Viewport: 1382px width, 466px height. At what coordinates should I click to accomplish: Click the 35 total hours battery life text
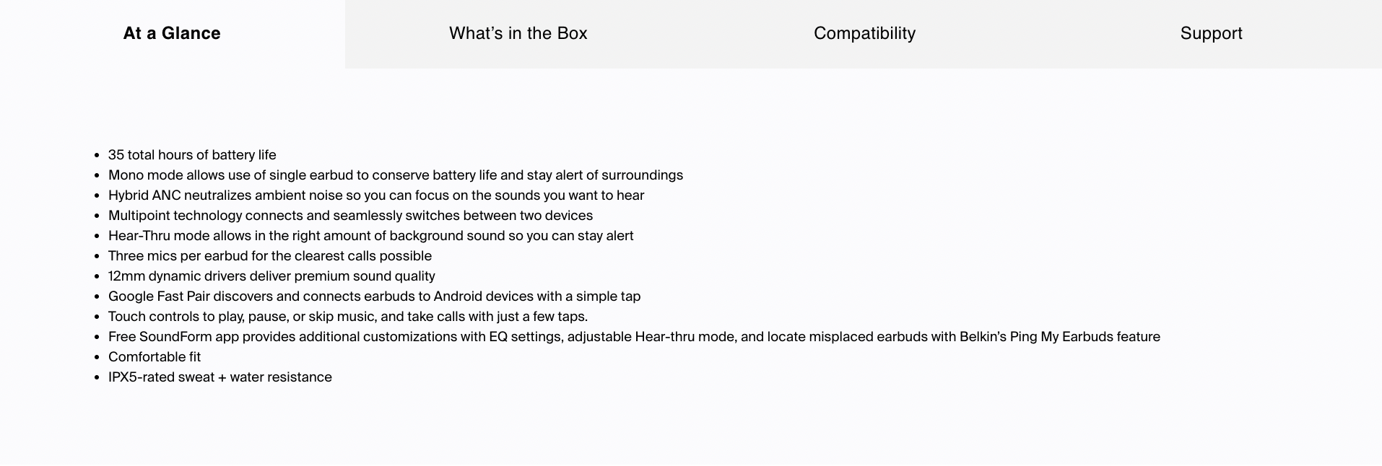click(x=192, y=155)
